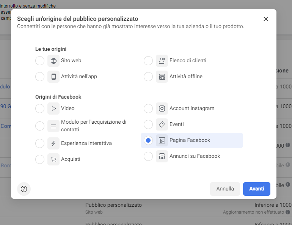The height and width of the screenshot is (225, 292).
Task: Close the custom audience source dialog
Action: pos(266,19)
